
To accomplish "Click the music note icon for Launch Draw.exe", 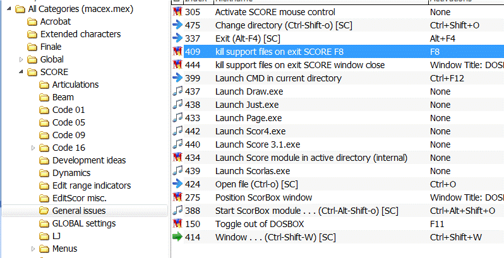I will point(177,91).
